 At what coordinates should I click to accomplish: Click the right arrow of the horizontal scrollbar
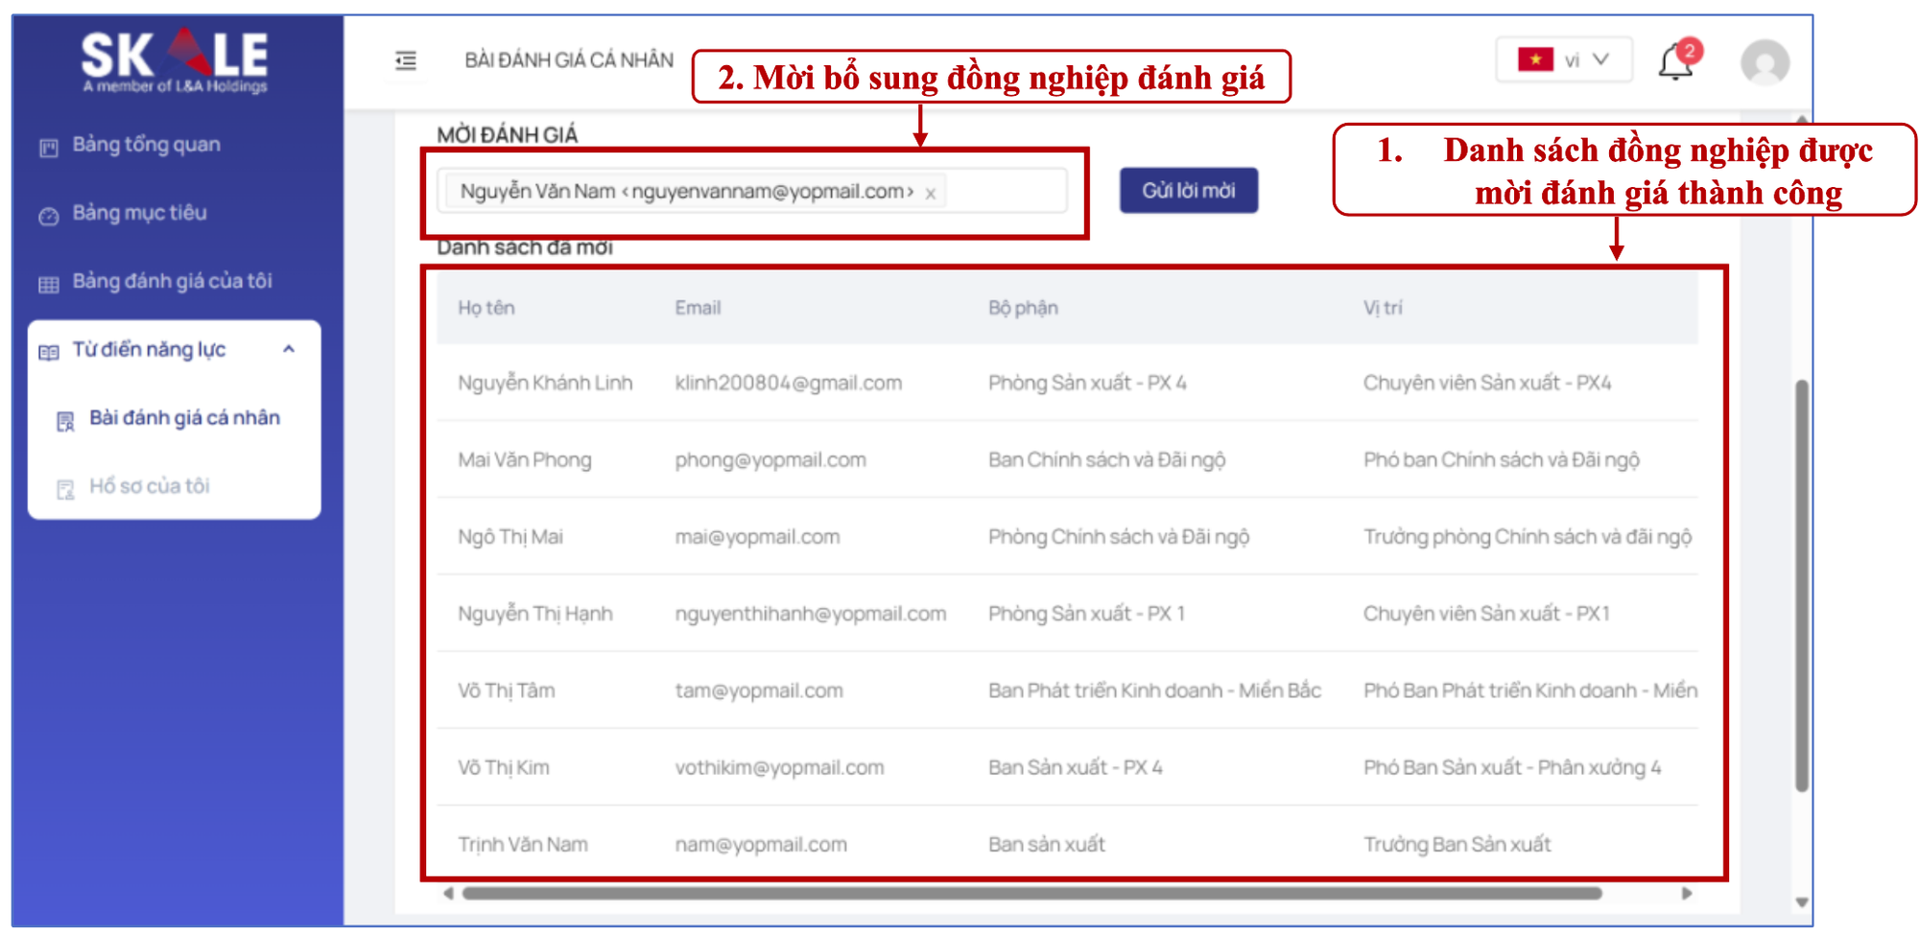(1687, 894)
